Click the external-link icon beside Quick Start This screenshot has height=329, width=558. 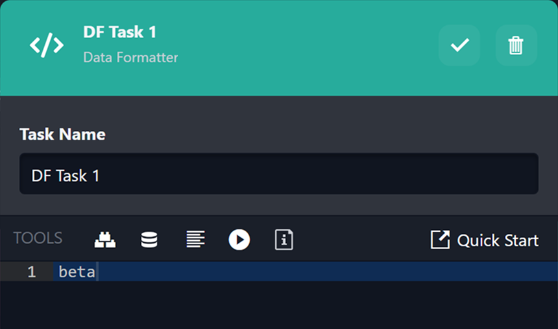pyautogui.click(x=440, y=240)
